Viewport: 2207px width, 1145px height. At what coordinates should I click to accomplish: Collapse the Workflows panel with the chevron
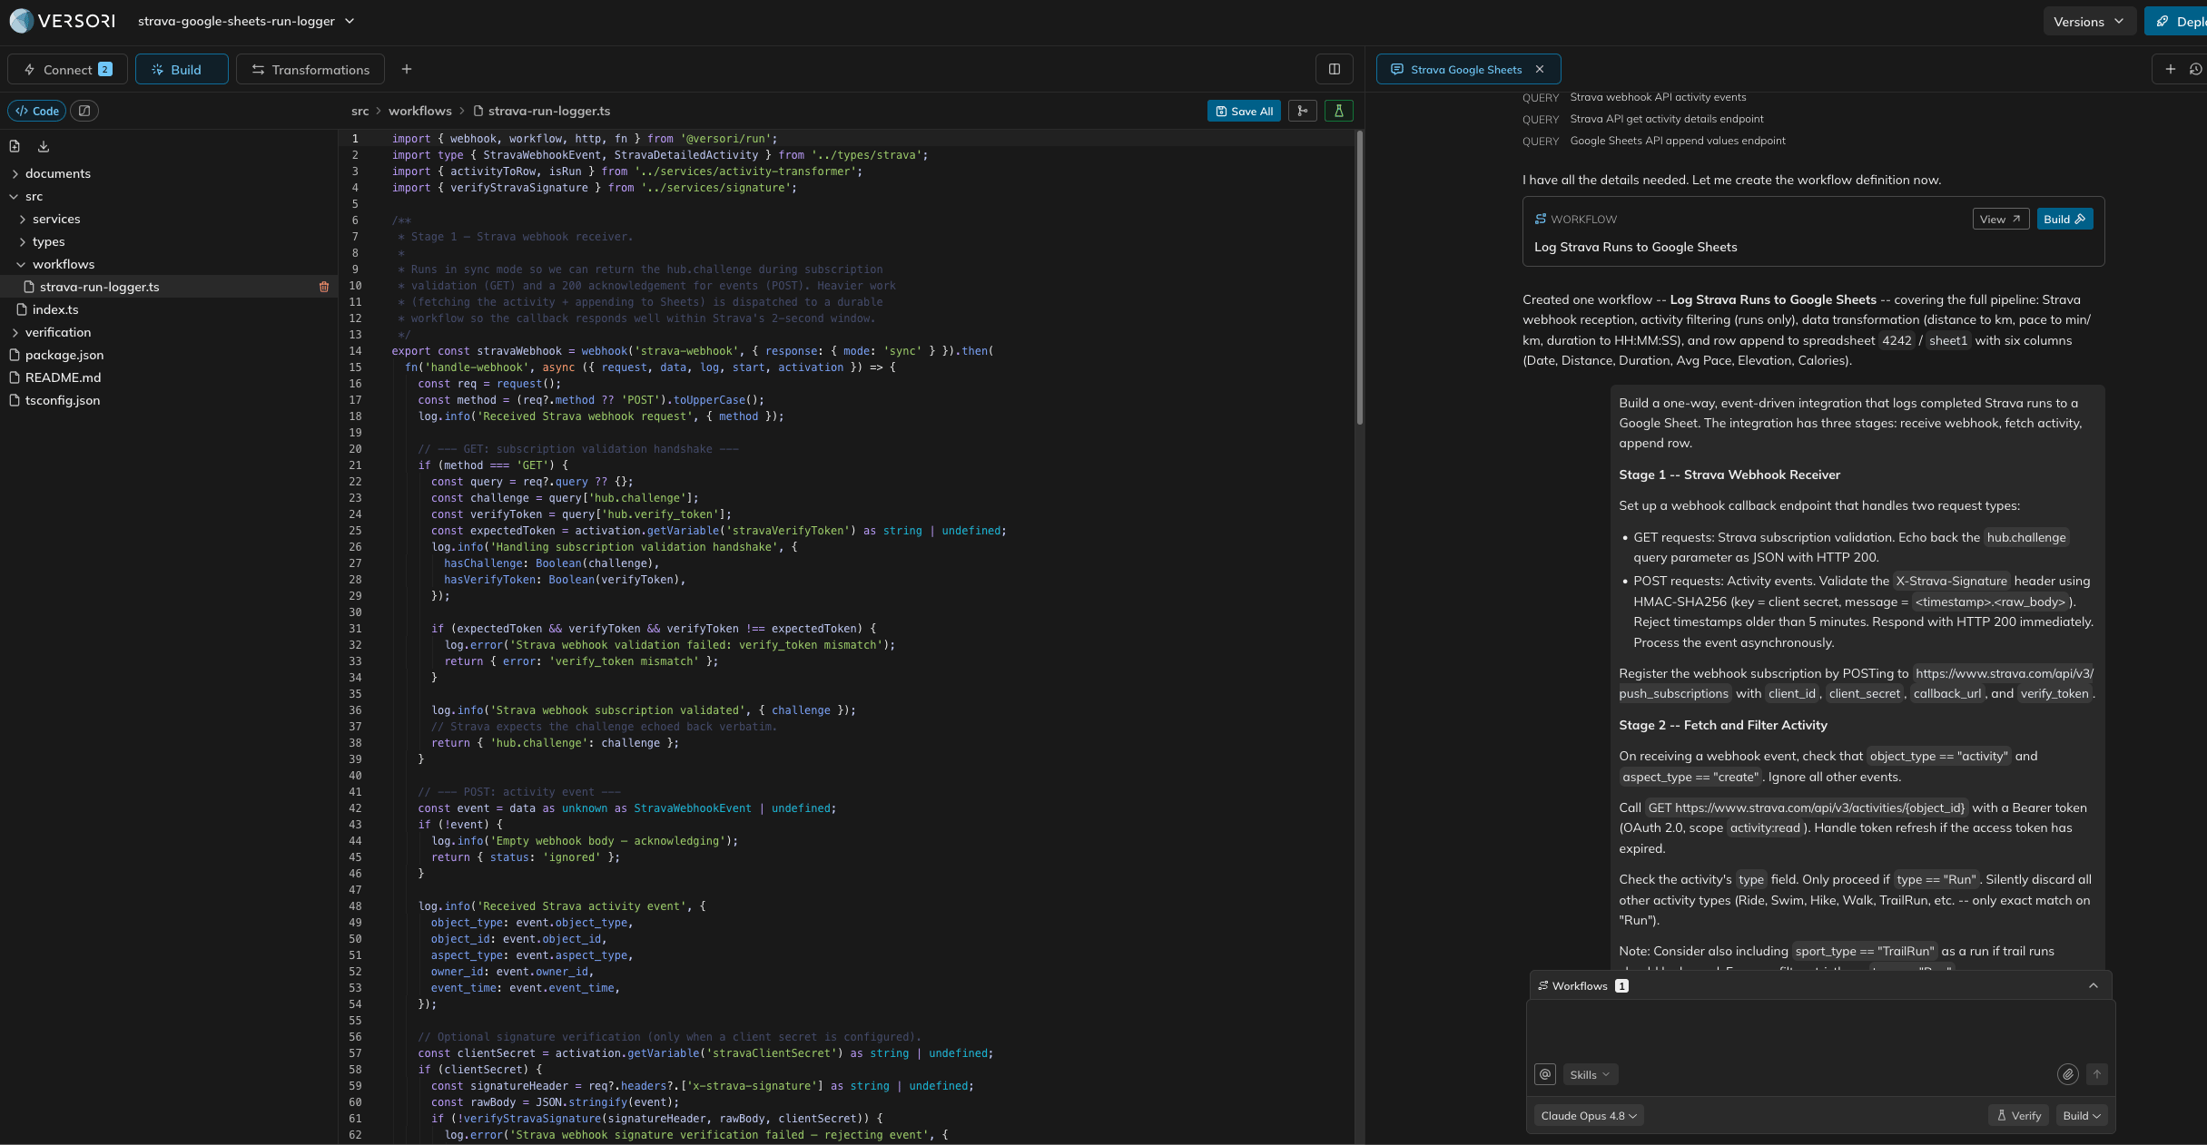[x=2093, y=986]
